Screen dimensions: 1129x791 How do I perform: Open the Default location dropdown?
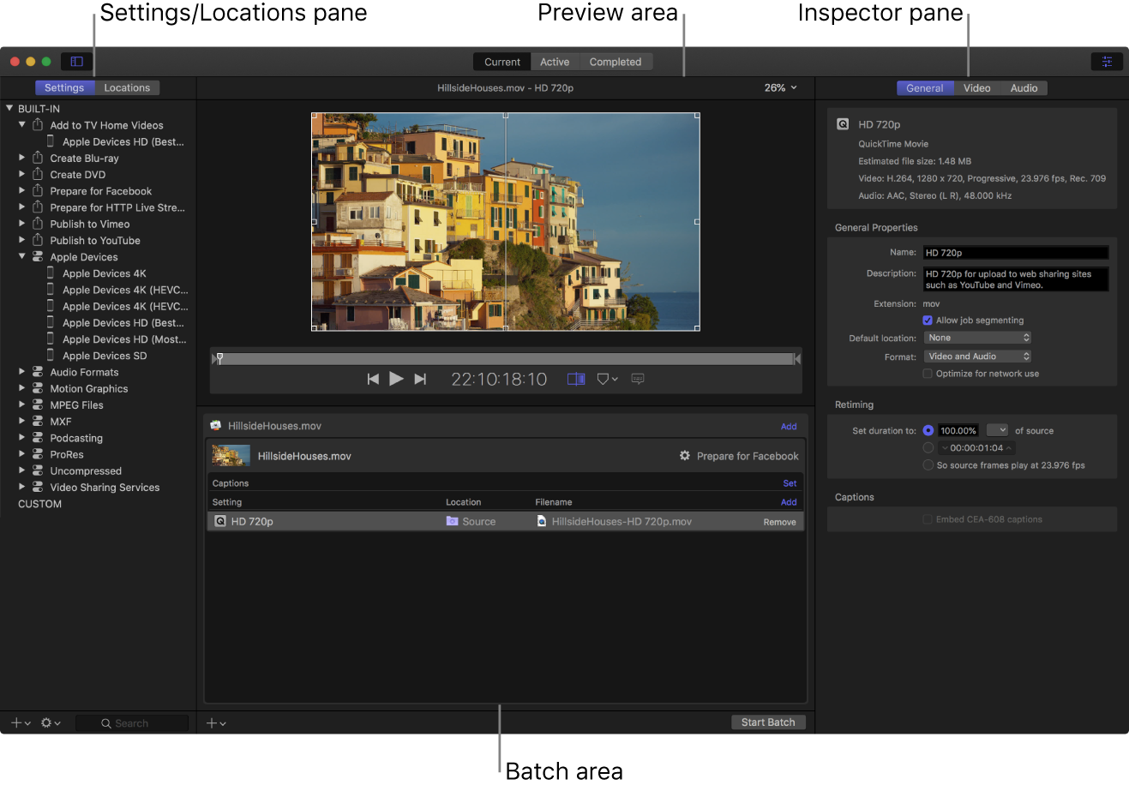coord(977,338)
